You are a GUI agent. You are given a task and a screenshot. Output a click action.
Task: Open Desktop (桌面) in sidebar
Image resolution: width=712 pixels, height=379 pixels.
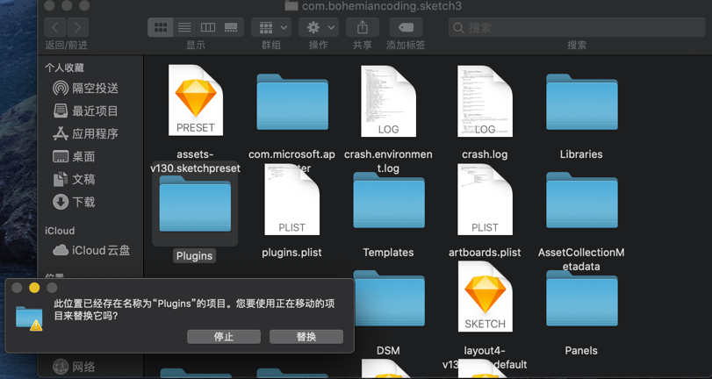pyautogui.click(x=74, y=156)
